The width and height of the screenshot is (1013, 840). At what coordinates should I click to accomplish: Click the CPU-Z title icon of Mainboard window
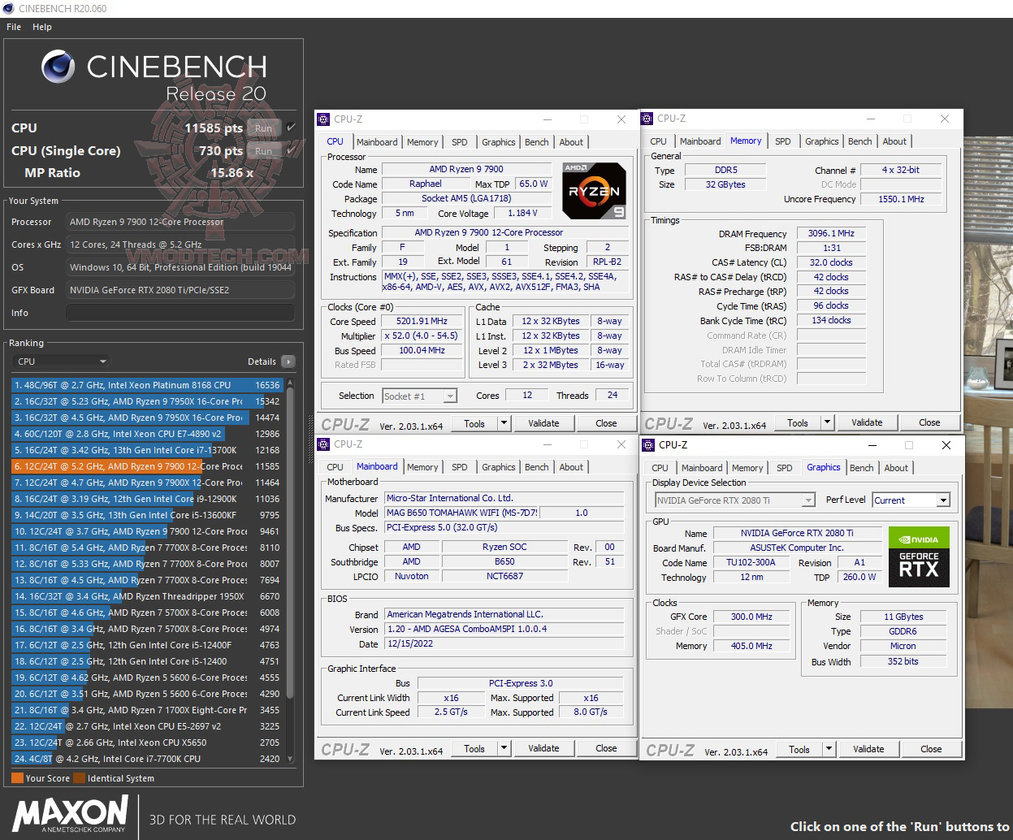pos(323,444)
